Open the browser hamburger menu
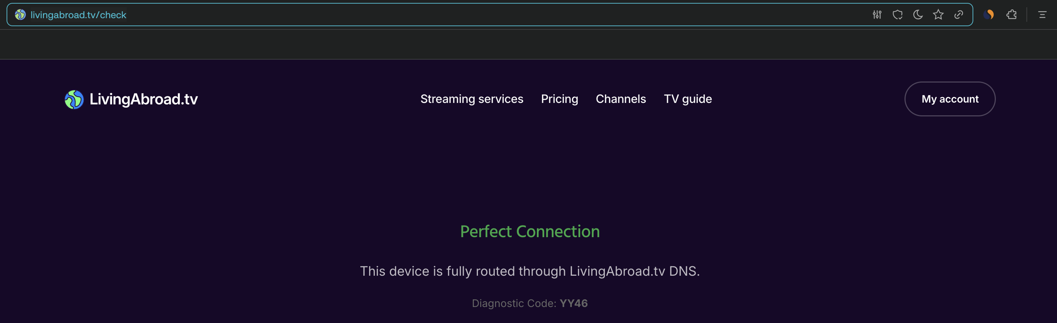Image resolution: width=1057 pixels, height=323 pixels. point(1042,15)
